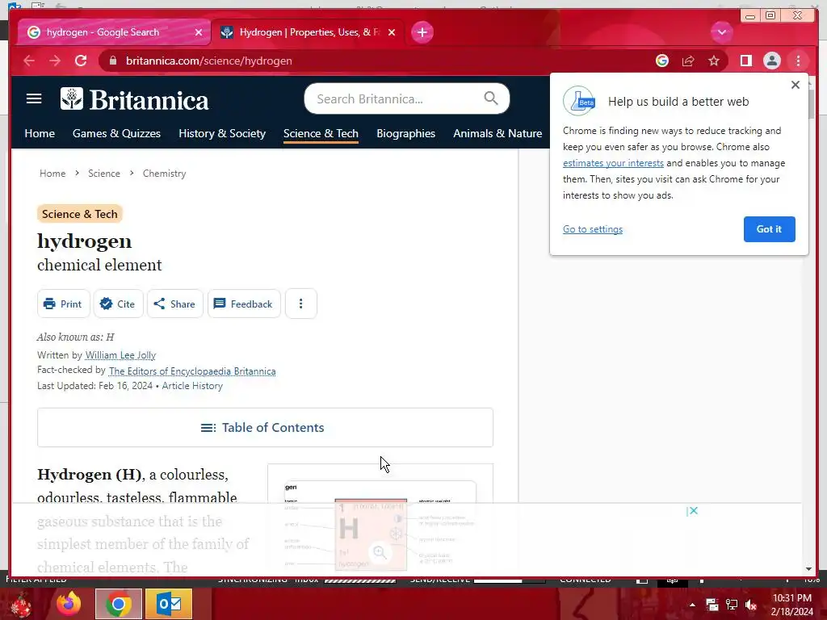
Task: Open Science & Tech nav item
Action: tap(321, 133)
